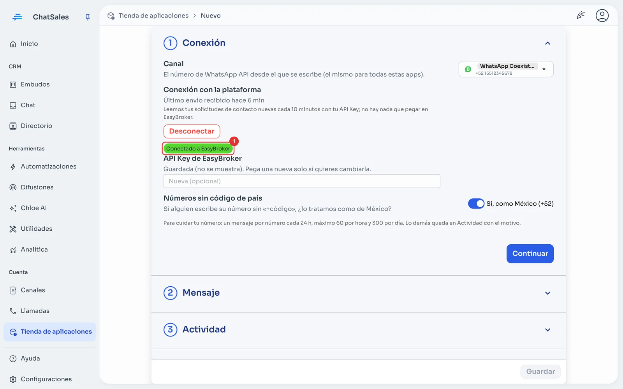Open the Automatizaciones lightning icon
Viewport: 623px width, 389px height.
coord(13,167)
